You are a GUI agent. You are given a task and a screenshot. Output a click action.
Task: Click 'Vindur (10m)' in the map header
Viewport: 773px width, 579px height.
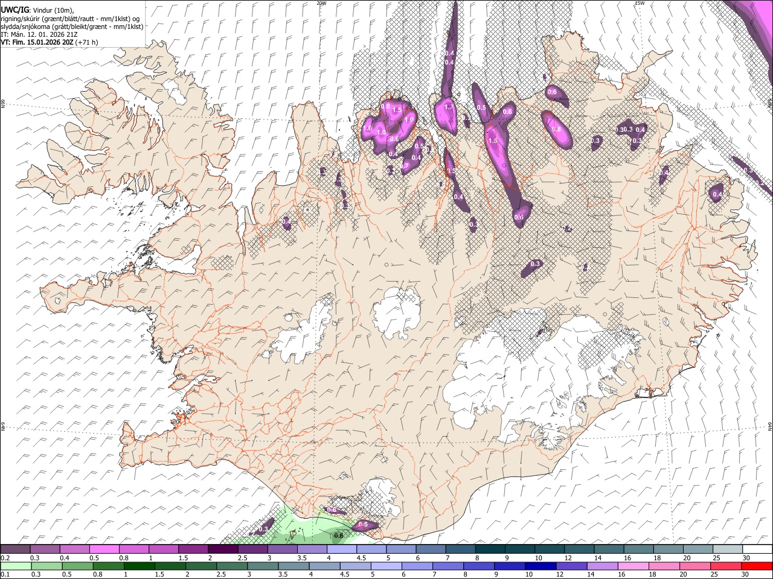[54, 10]
